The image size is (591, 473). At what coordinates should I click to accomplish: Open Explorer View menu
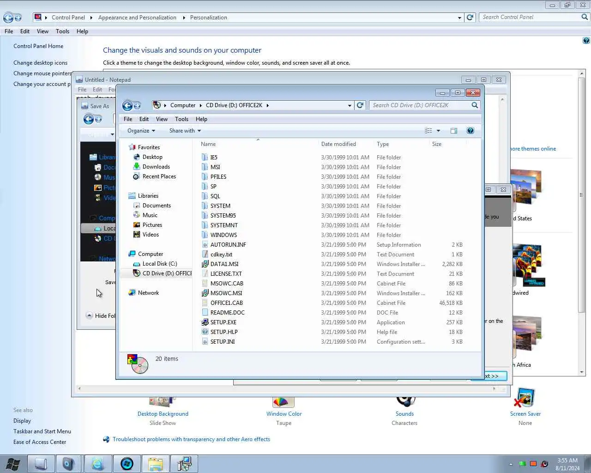(x=162, y=119)
